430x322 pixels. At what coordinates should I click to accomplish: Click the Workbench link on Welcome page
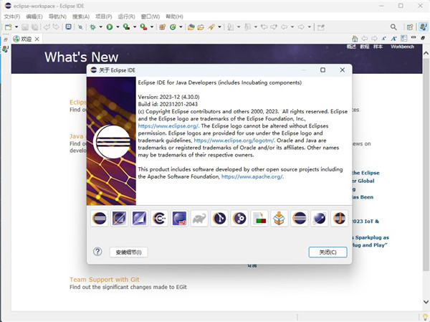point(402,47)
